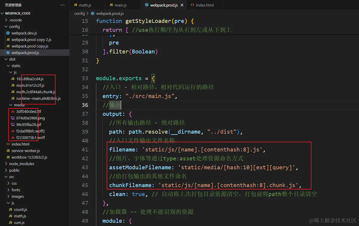359x226 pixels.
Task: Click JS icon of count.js
Action: (x=10, y=209)
